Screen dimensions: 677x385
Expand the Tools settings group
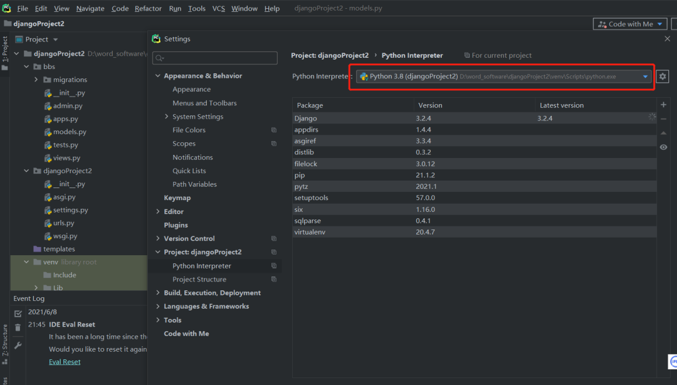[x=158, y=320]
